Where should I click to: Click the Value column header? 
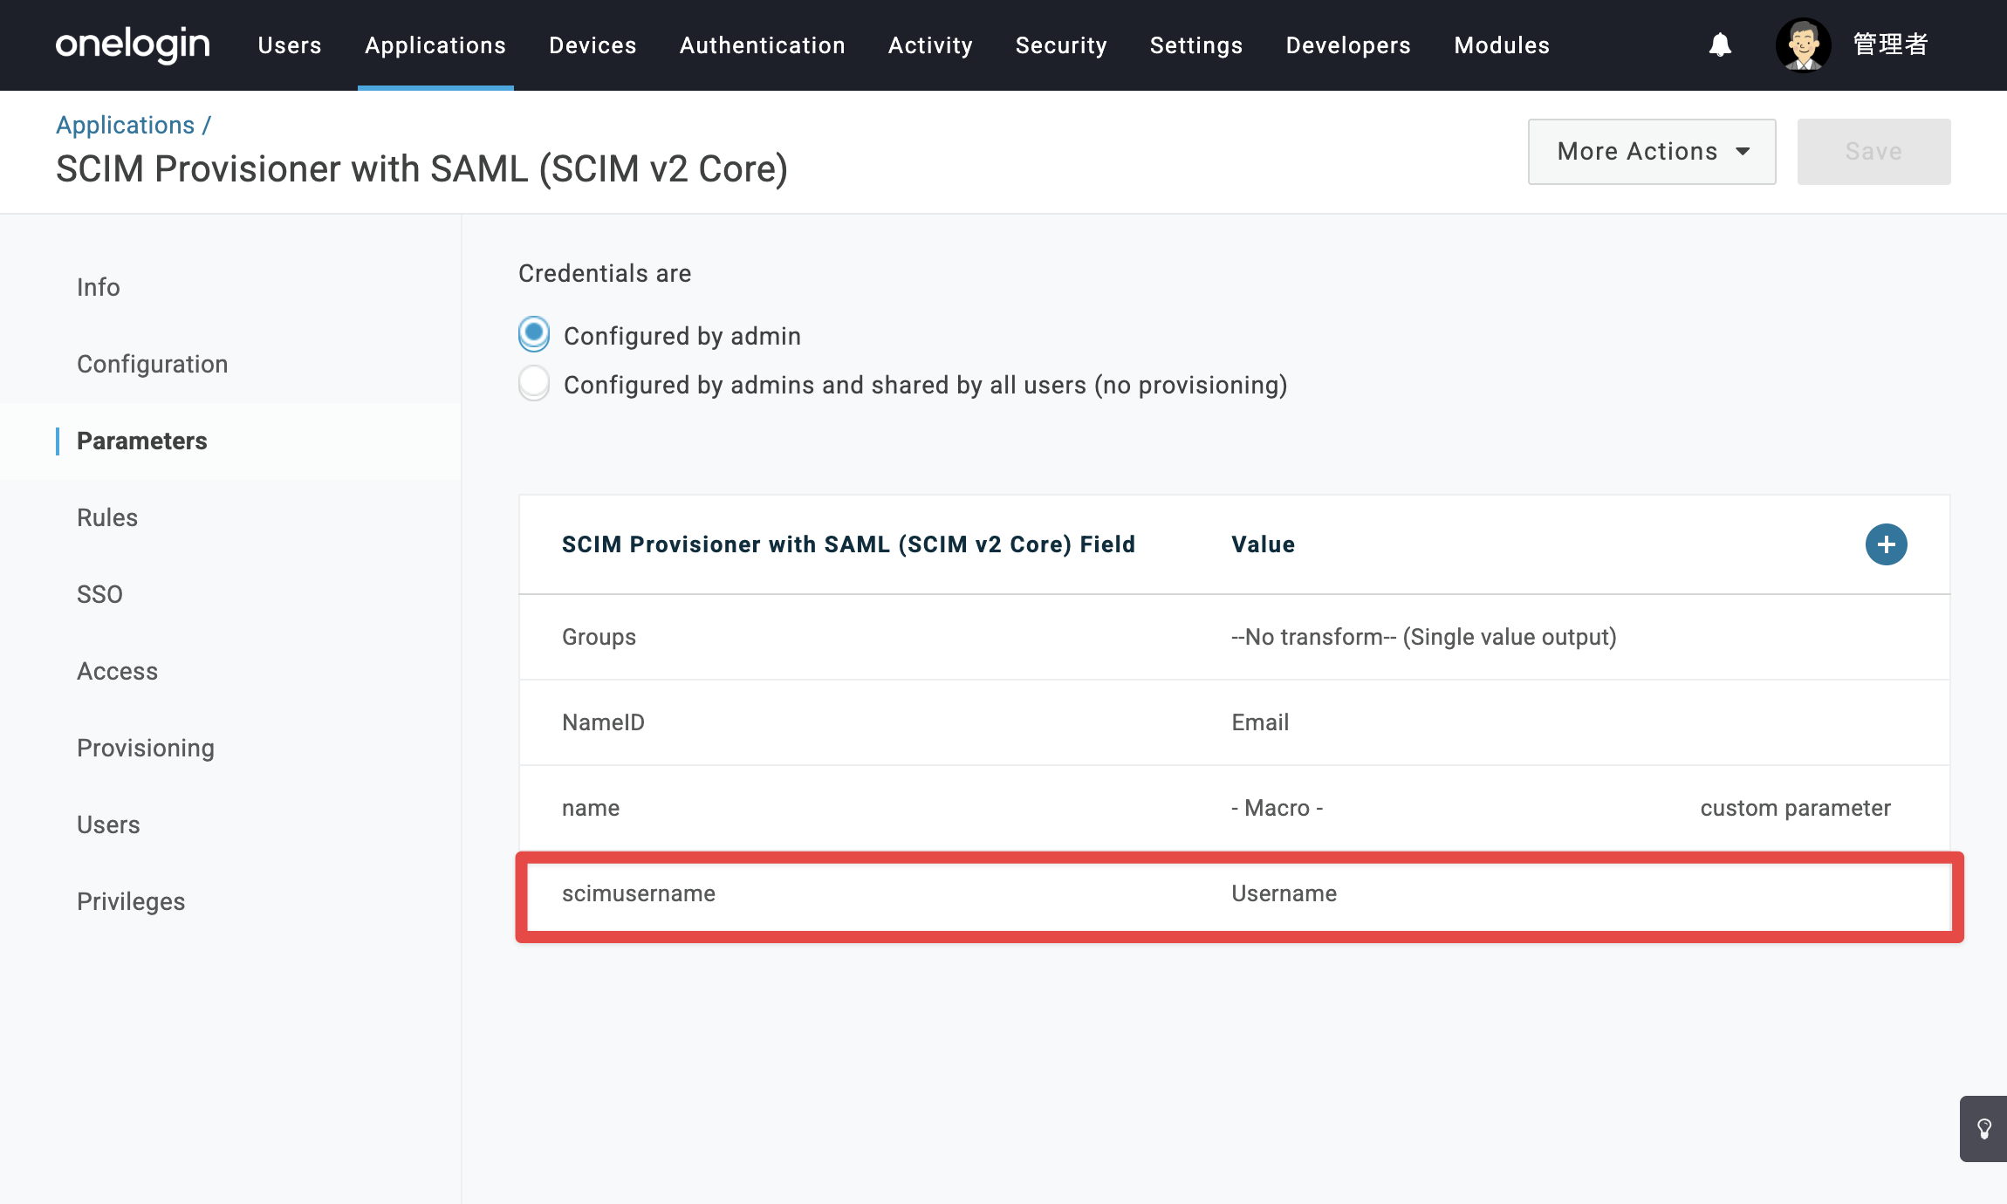click(1263, 544)
